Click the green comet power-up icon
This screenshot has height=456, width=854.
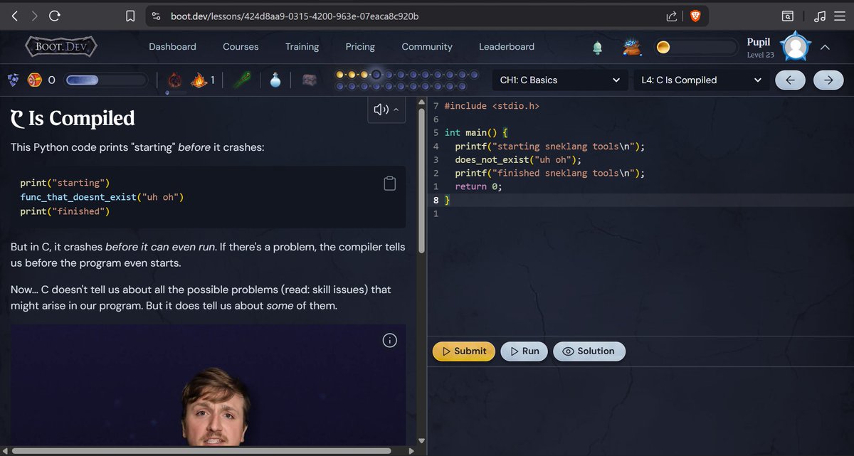241,80
